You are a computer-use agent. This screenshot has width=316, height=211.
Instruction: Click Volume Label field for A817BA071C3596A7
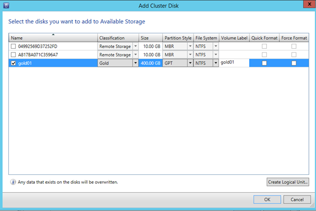[234, 55]
